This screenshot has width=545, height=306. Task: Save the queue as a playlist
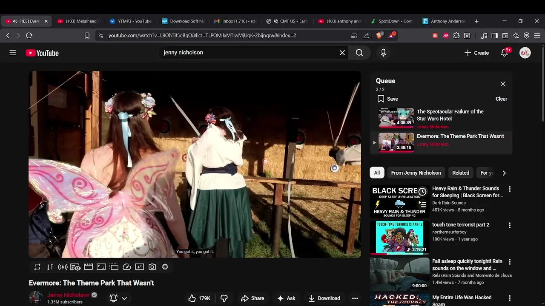(387, 99)
